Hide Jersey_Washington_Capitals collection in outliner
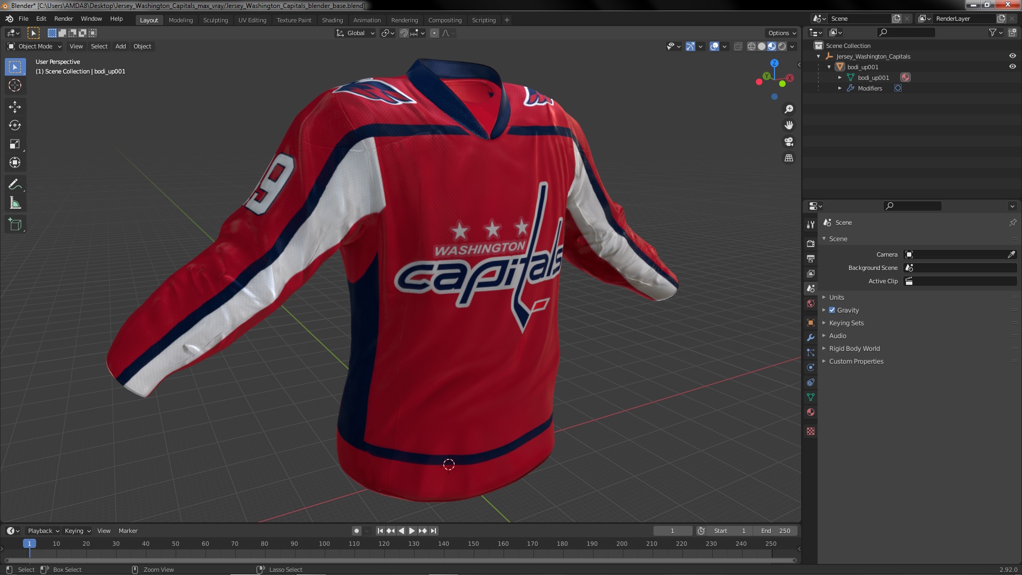Screen dimensions: 1022x575 point(1012,56)
